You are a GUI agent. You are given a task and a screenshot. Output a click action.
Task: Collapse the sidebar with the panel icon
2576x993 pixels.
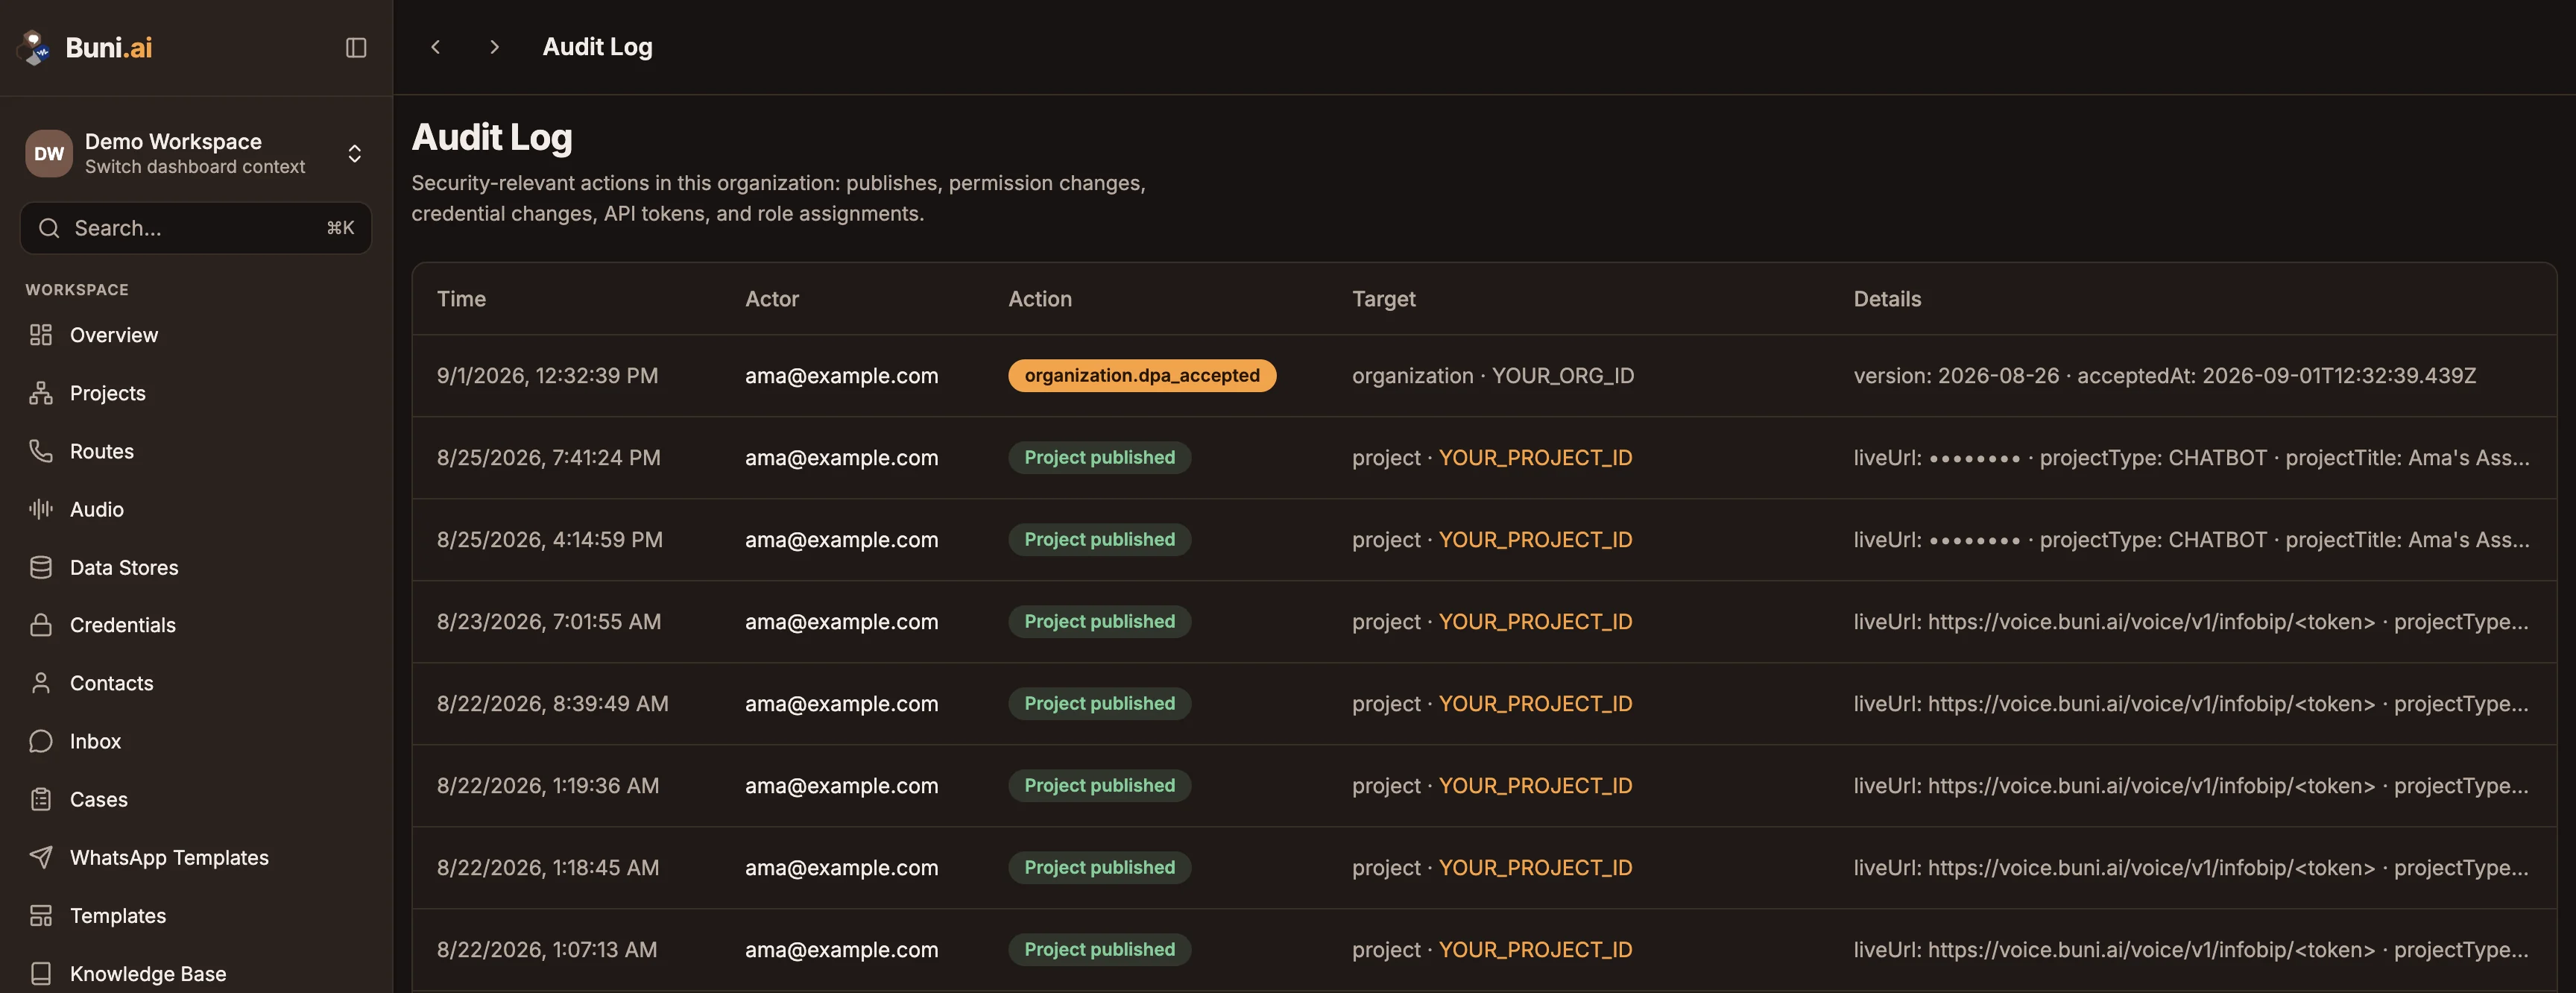(356, 47)
